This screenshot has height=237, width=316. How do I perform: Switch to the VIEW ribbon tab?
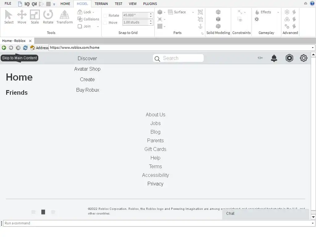point(133,4)
